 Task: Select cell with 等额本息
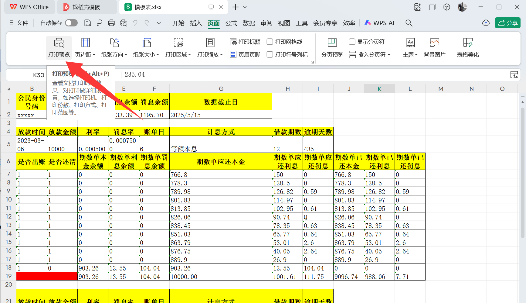pos(221,144)
